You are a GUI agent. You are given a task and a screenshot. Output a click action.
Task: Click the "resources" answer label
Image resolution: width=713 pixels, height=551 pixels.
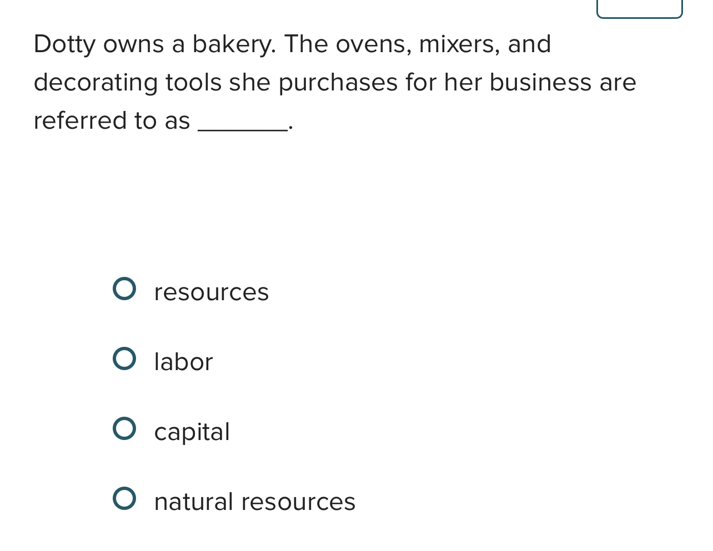[211, 291]
